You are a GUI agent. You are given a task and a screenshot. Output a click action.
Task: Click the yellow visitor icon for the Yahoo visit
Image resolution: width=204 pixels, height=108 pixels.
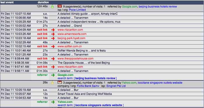52,83
